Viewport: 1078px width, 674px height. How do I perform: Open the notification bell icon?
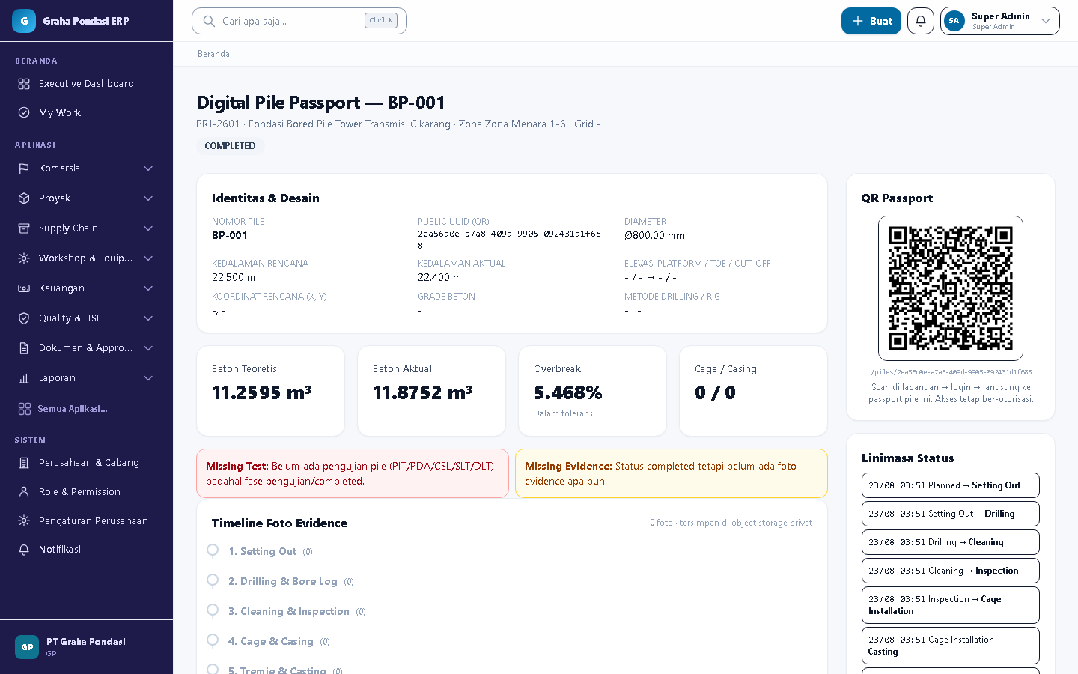(921, 21)
